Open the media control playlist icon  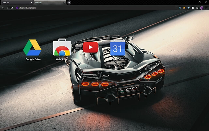pyautogui.click(x=197, y=8)
